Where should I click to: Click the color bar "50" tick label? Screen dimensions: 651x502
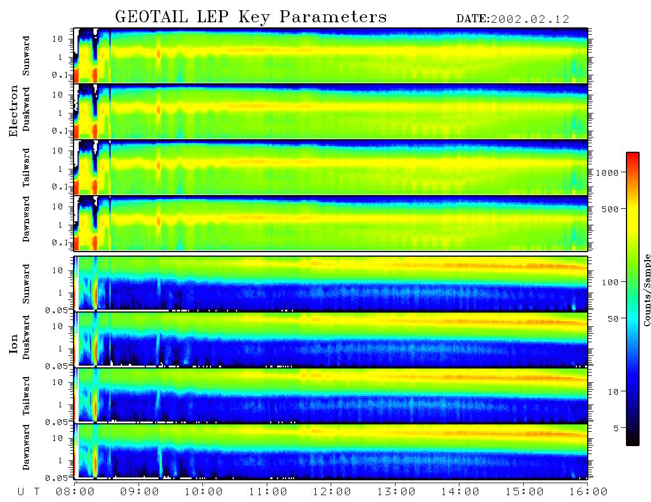point(613,319)
